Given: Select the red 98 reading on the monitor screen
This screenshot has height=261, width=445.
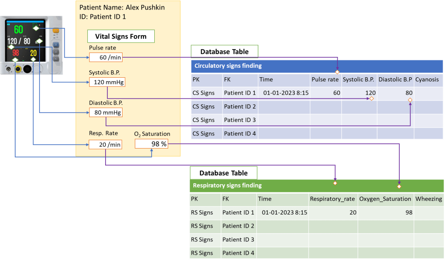Looking at the screenshot, I should pyautogui.click(x=15, y=53).
